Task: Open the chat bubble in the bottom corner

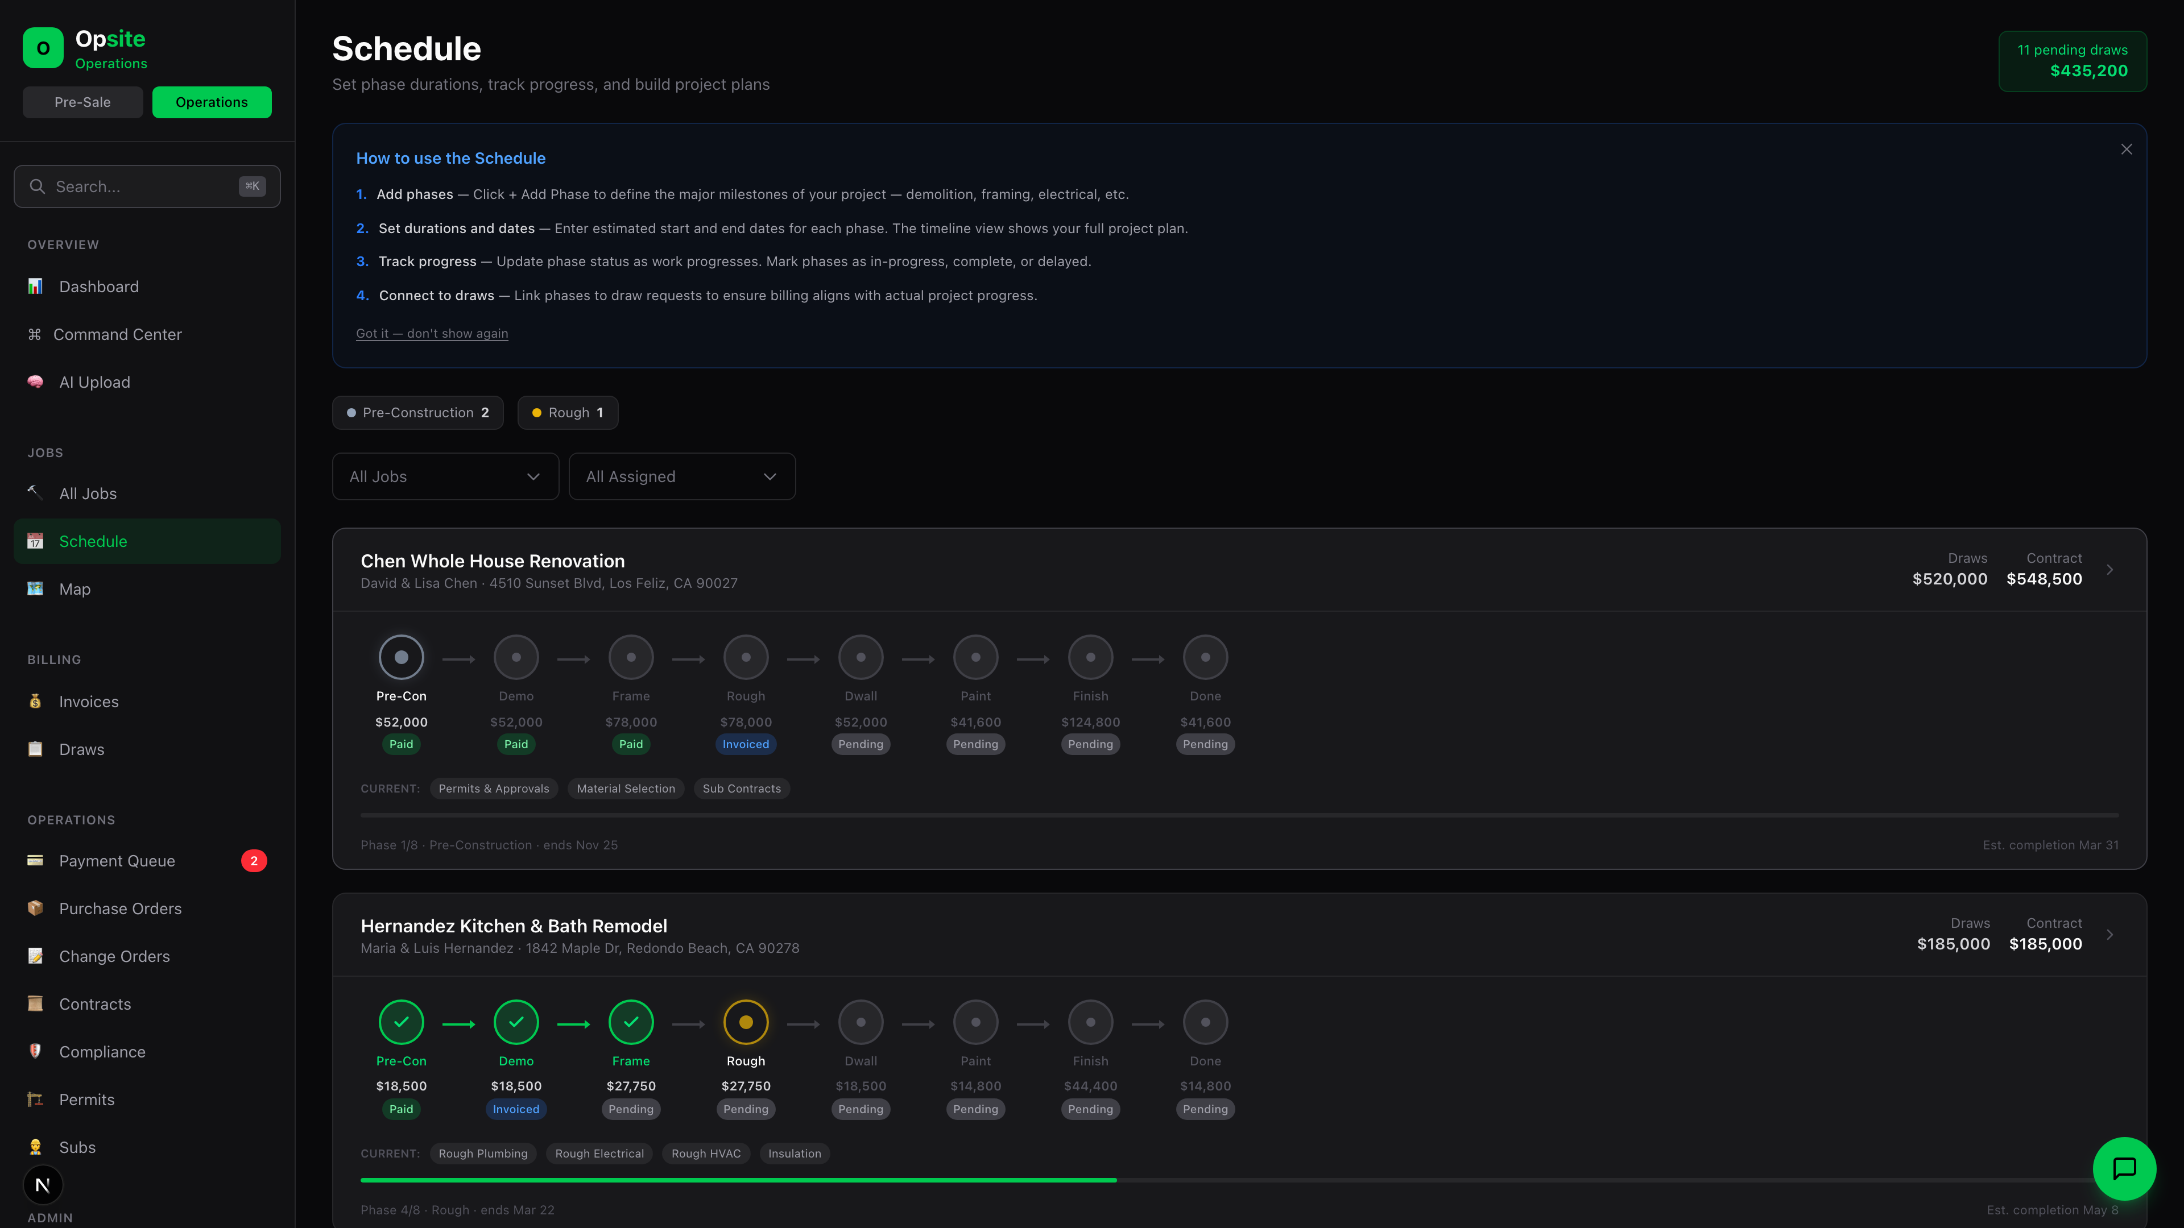Action: [2125, 1169]
